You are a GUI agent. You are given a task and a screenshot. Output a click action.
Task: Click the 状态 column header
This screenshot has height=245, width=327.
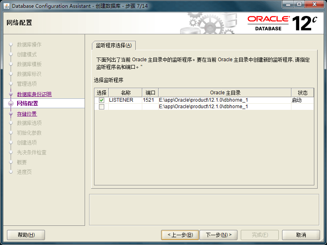[x=302, y=93]
